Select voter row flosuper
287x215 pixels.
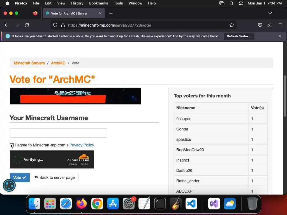tap(221, 119)
